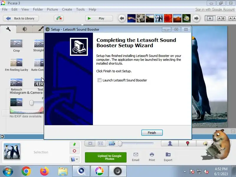Select the Auto Contrast tool icon
The width and height of the screenshot is (236, 177).
tap(39, 63)
